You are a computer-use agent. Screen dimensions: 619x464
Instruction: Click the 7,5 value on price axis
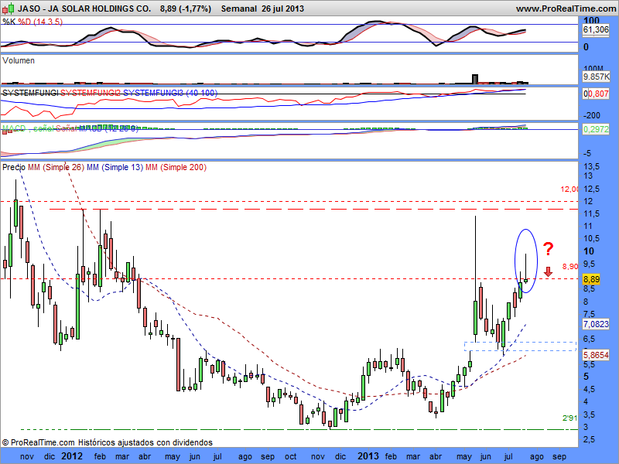(x=589, y=315)
